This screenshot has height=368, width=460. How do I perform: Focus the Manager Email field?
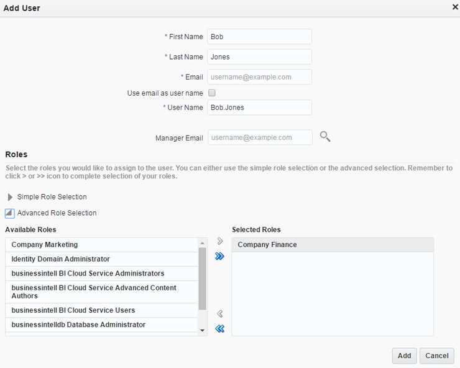(x=259, y=137)
